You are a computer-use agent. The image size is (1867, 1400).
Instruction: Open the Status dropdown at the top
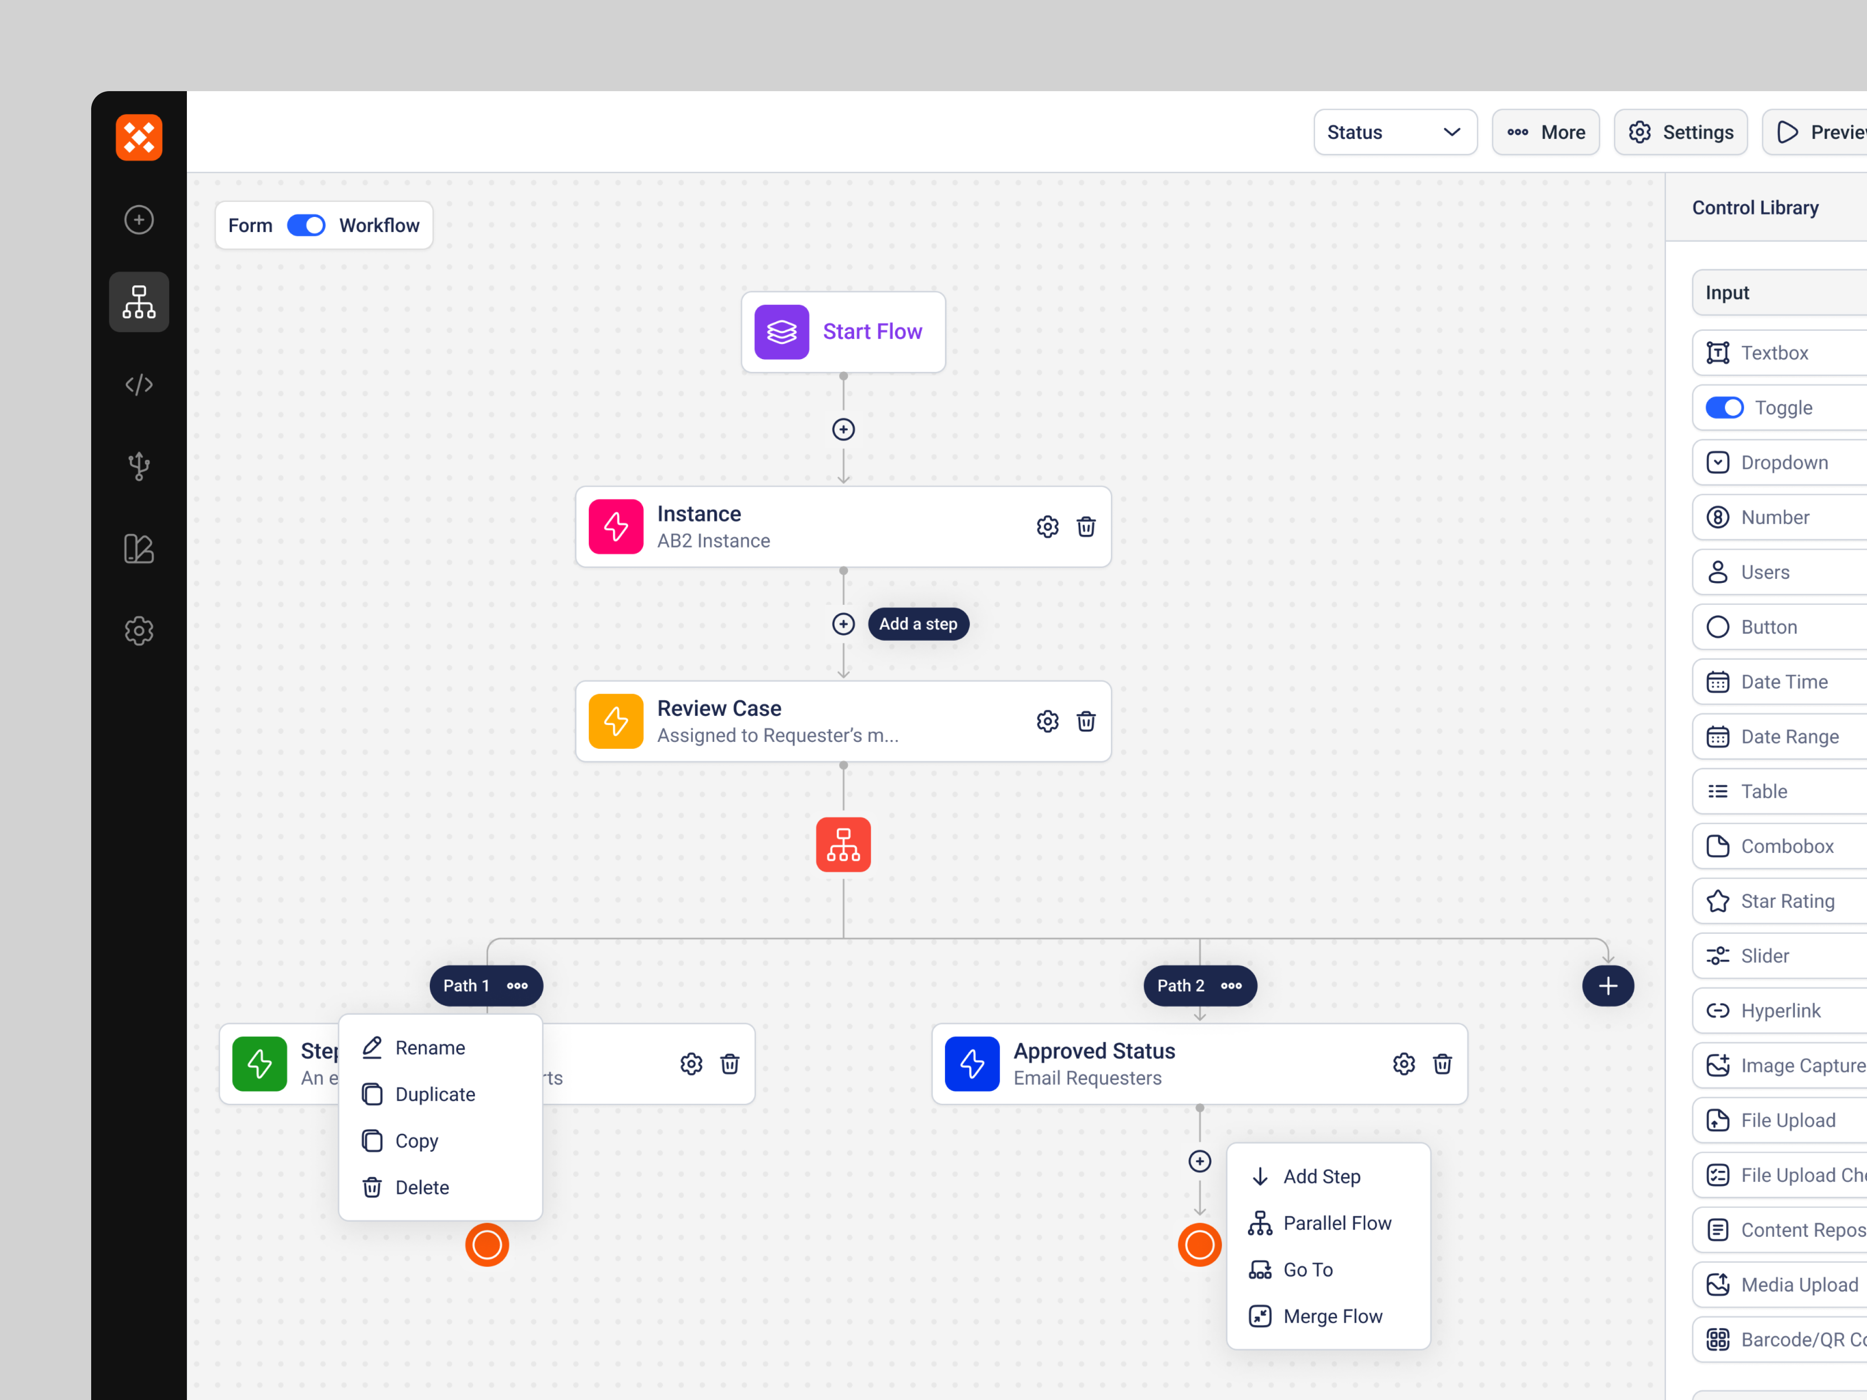click(x=1394, y=132)
